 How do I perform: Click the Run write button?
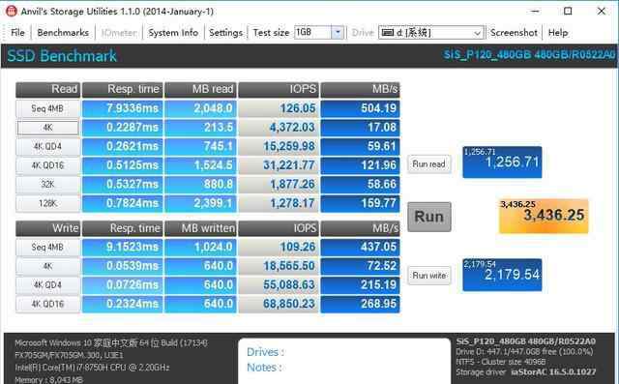pos(428,275)
